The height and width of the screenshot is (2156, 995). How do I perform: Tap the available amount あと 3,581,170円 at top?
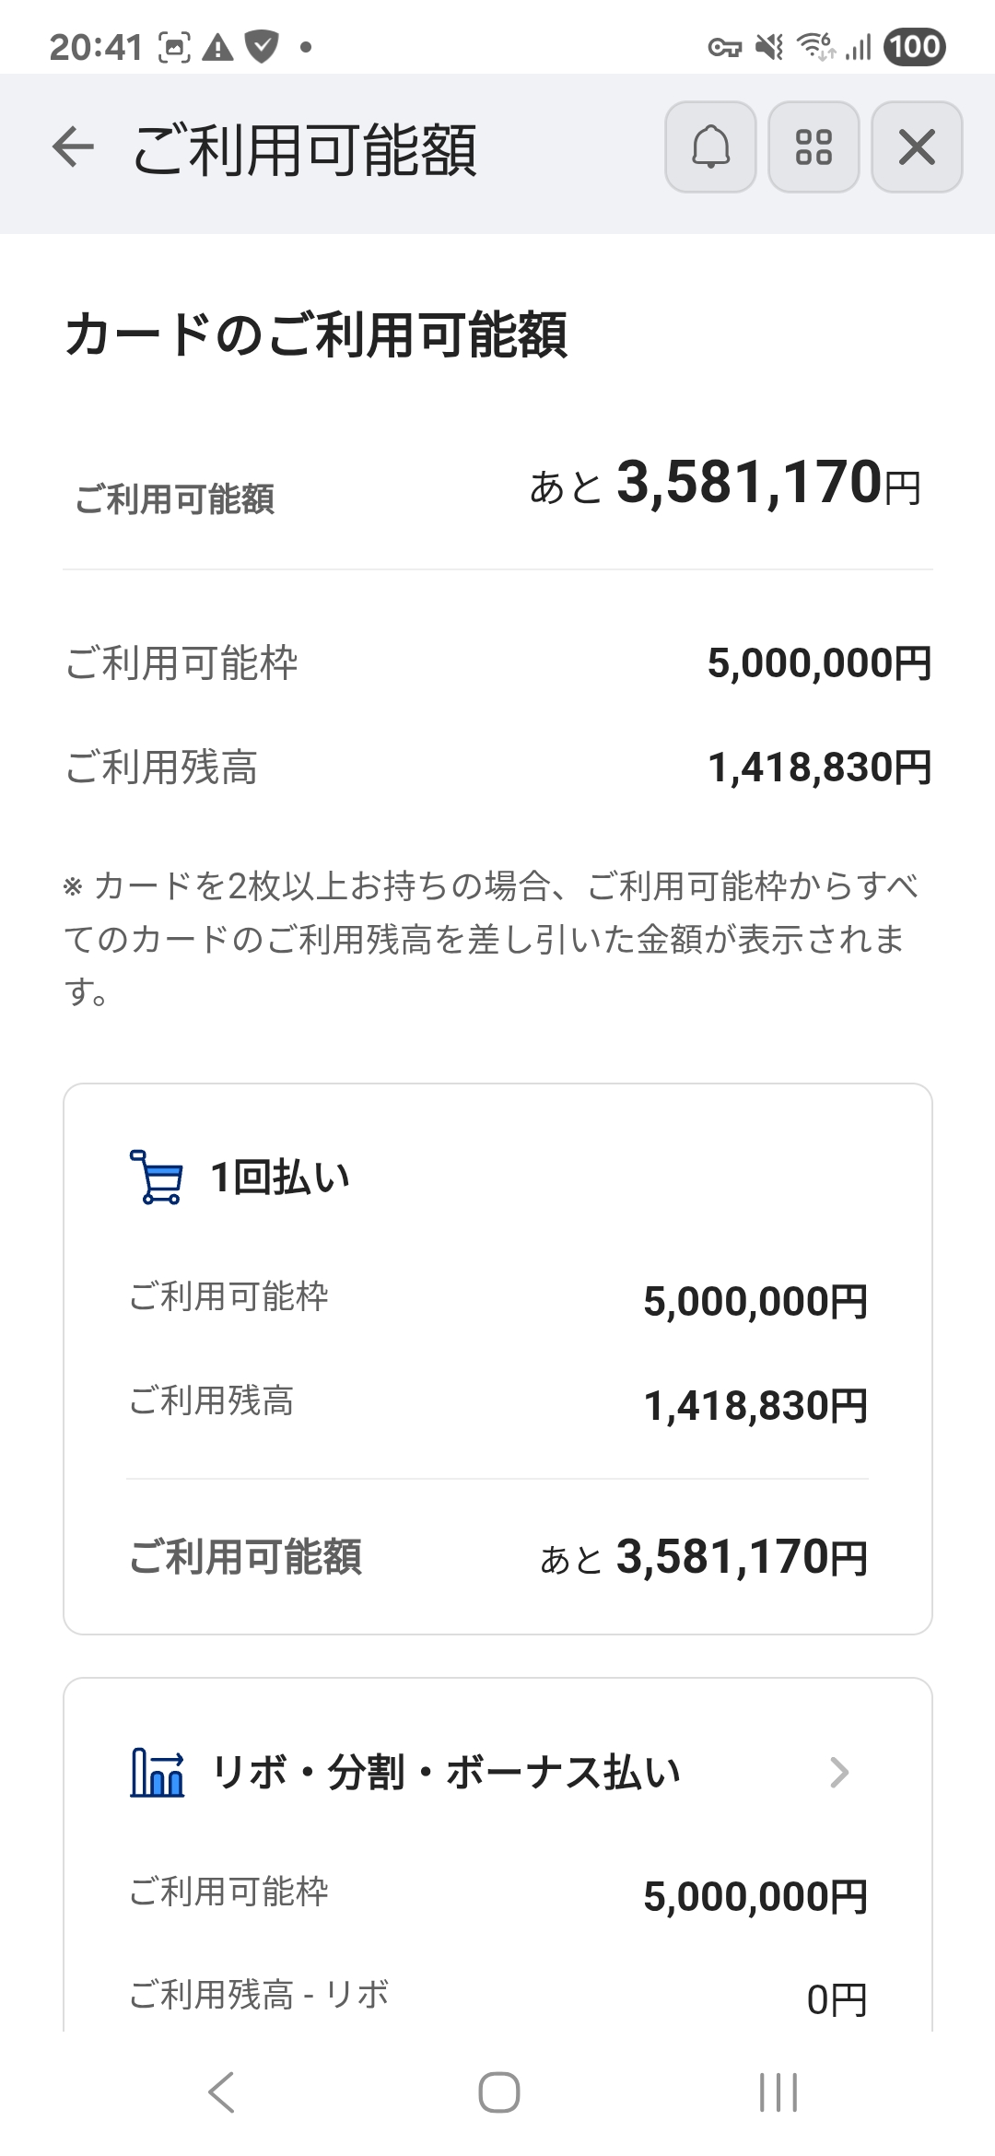tap(725, 484)
